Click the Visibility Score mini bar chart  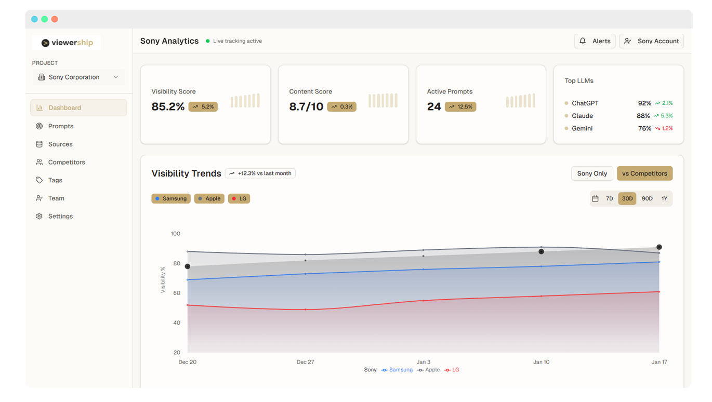pyautogui.click(x=245, y=101)
